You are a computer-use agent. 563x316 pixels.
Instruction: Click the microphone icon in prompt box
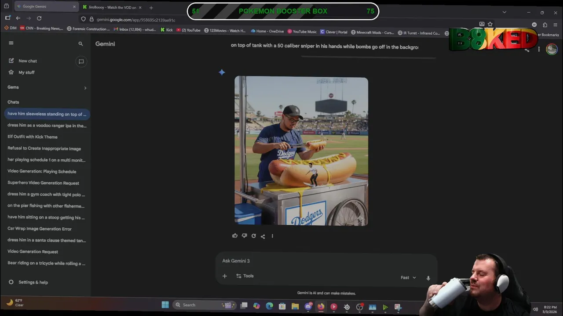428,278
